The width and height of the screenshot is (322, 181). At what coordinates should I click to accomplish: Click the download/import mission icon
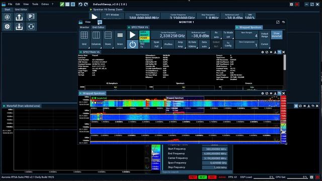[19, 27]
